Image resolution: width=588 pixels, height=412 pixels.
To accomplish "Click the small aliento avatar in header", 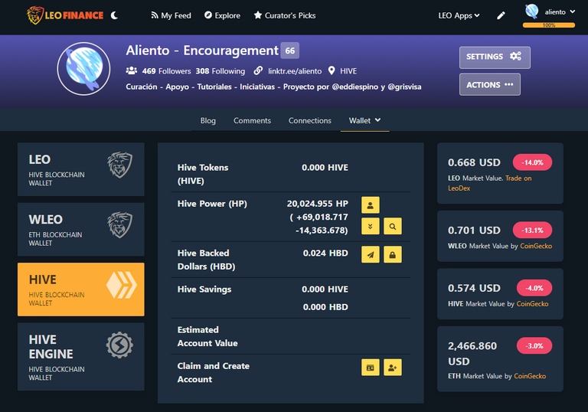I will [x=532, y=11].
